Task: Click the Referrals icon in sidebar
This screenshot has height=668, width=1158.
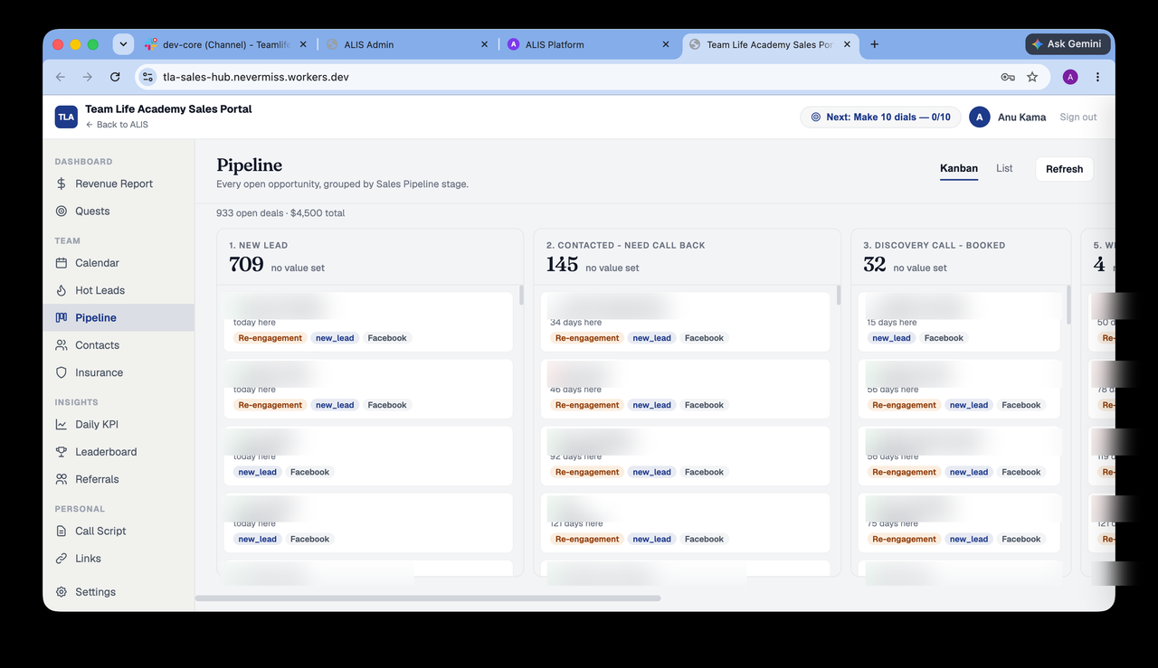Action: [x=62, y=479]
